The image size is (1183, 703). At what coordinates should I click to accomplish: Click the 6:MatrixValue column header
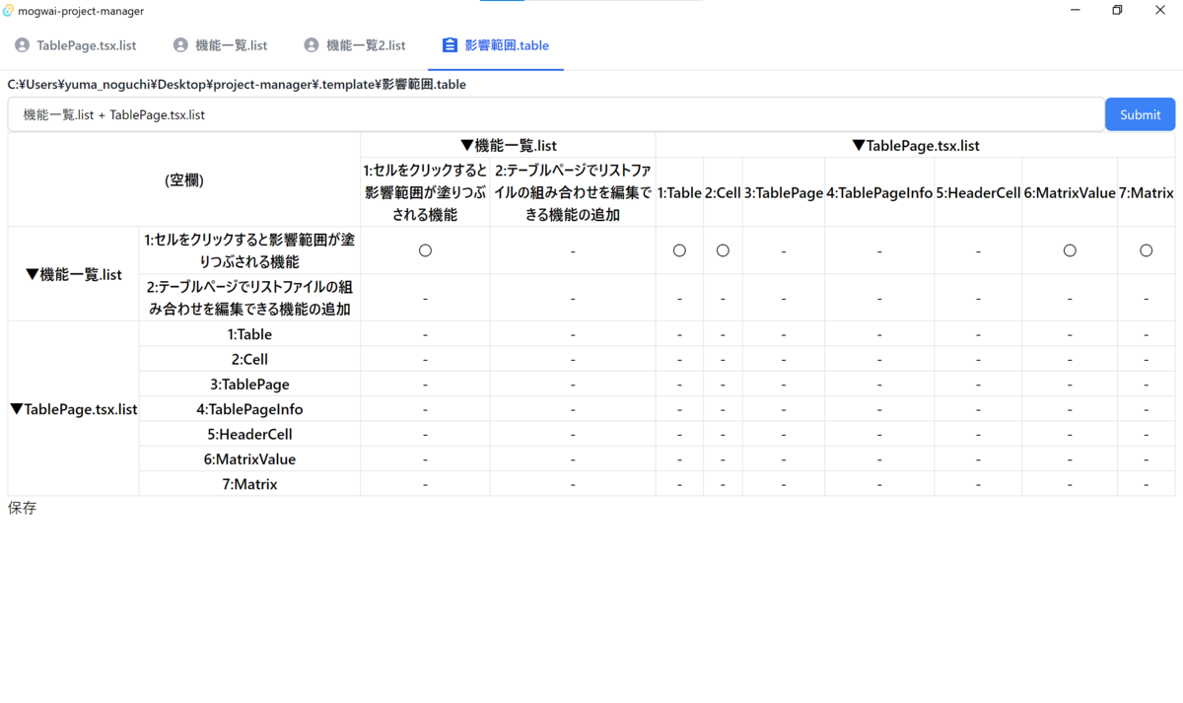[1070, 193]
